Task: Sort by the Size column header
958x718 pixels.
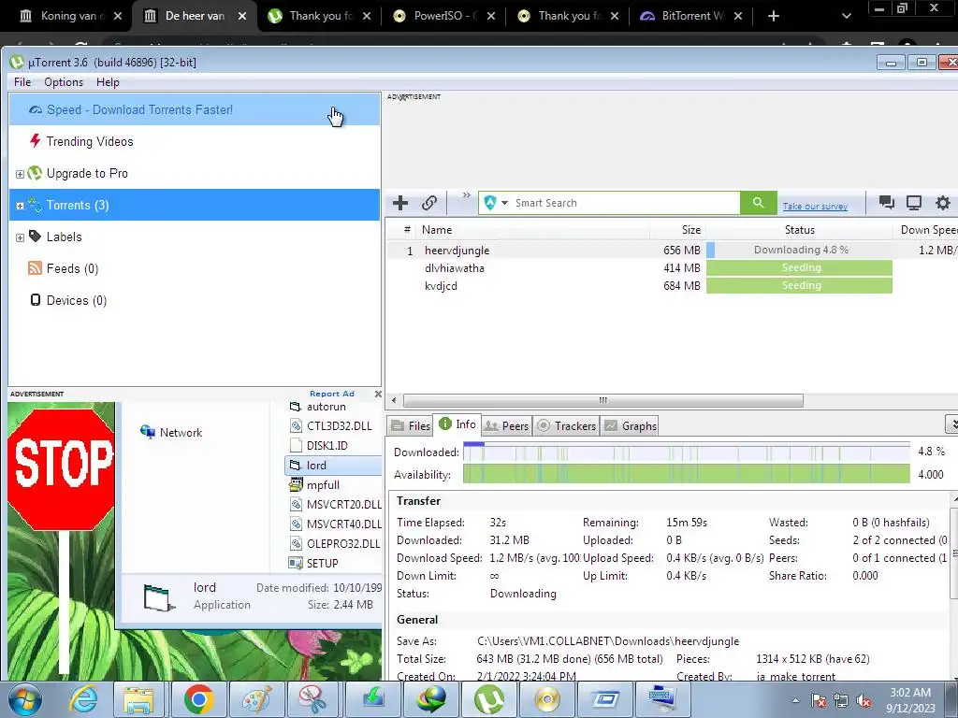Action: (x=678, y=230)
